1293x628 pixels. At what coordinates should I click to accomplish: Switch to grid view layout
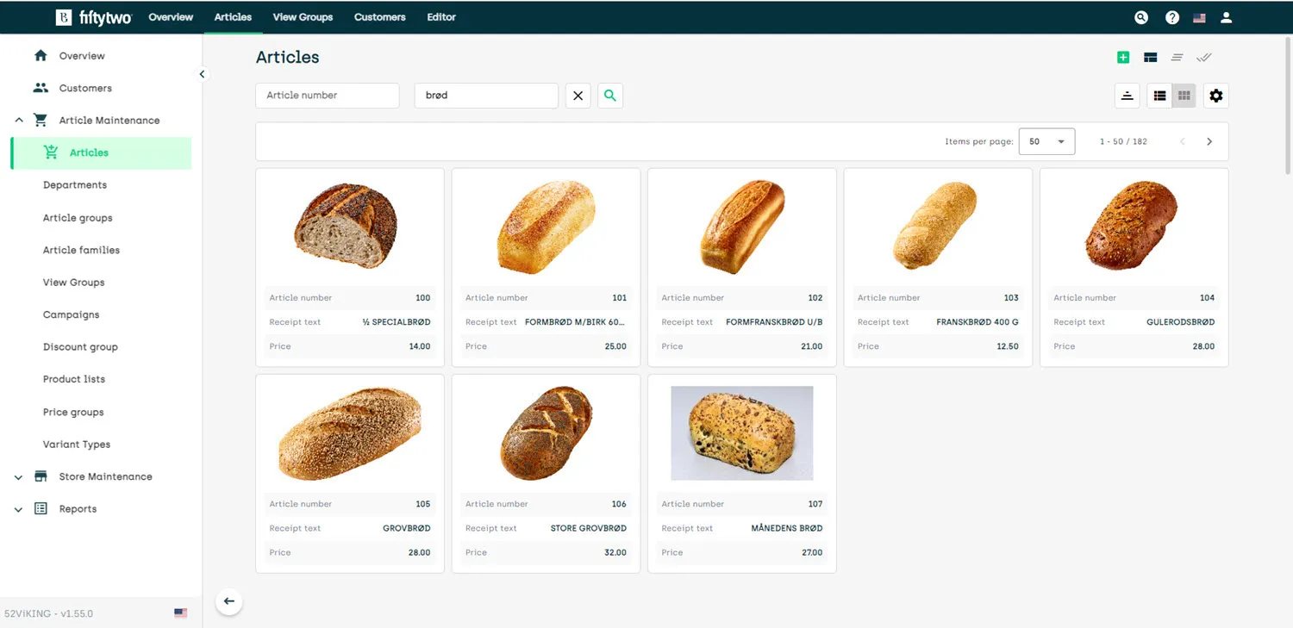(1184, 96)
